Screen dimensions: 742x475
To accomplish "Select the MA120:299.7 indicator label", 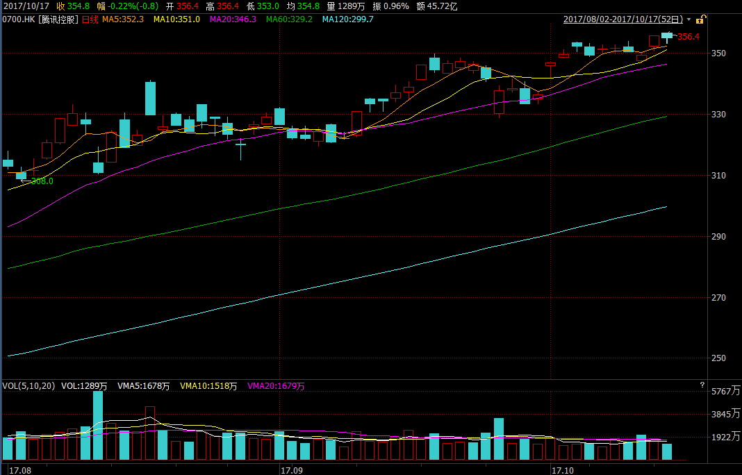I will (348, 19).
